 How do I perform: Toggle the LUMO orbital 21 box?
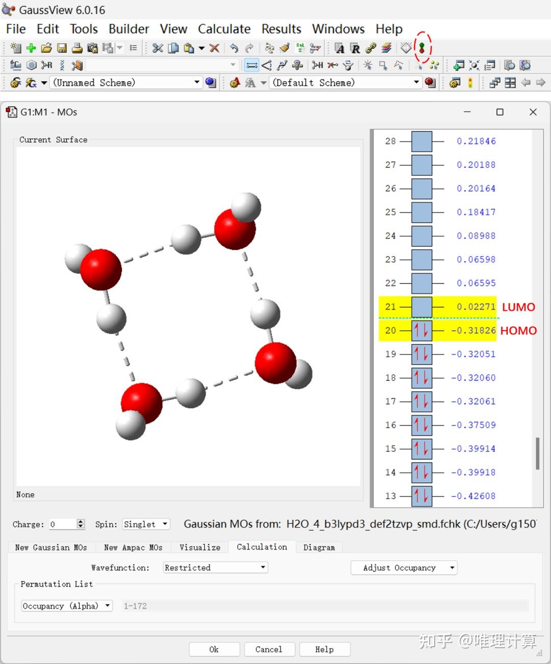[421, 307]
